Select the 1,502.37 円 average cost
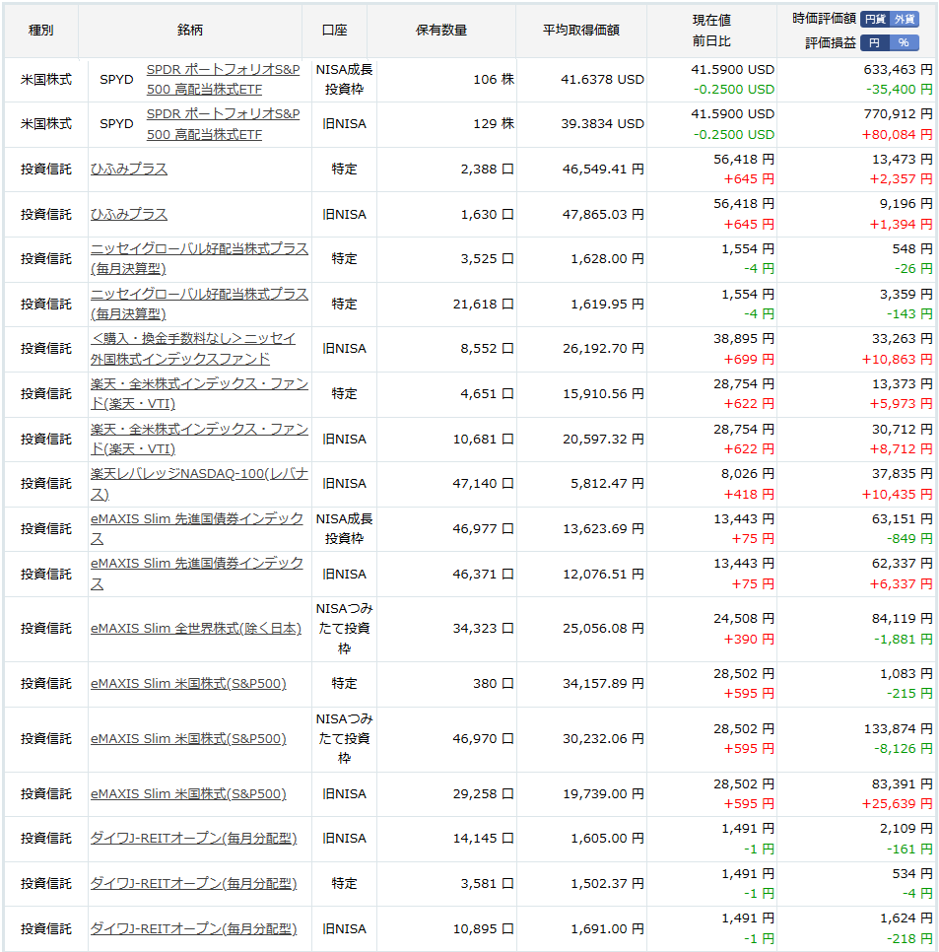The image size is (939, 952). point(607,883)
